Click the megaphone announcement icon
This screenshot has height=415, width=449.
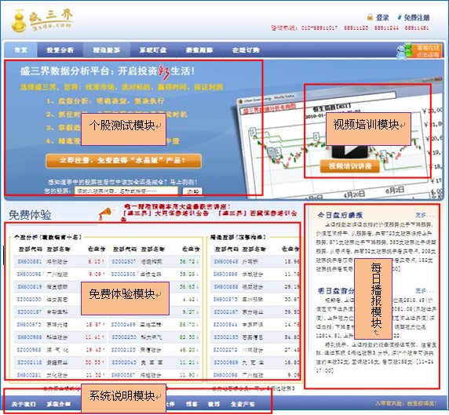105,213
